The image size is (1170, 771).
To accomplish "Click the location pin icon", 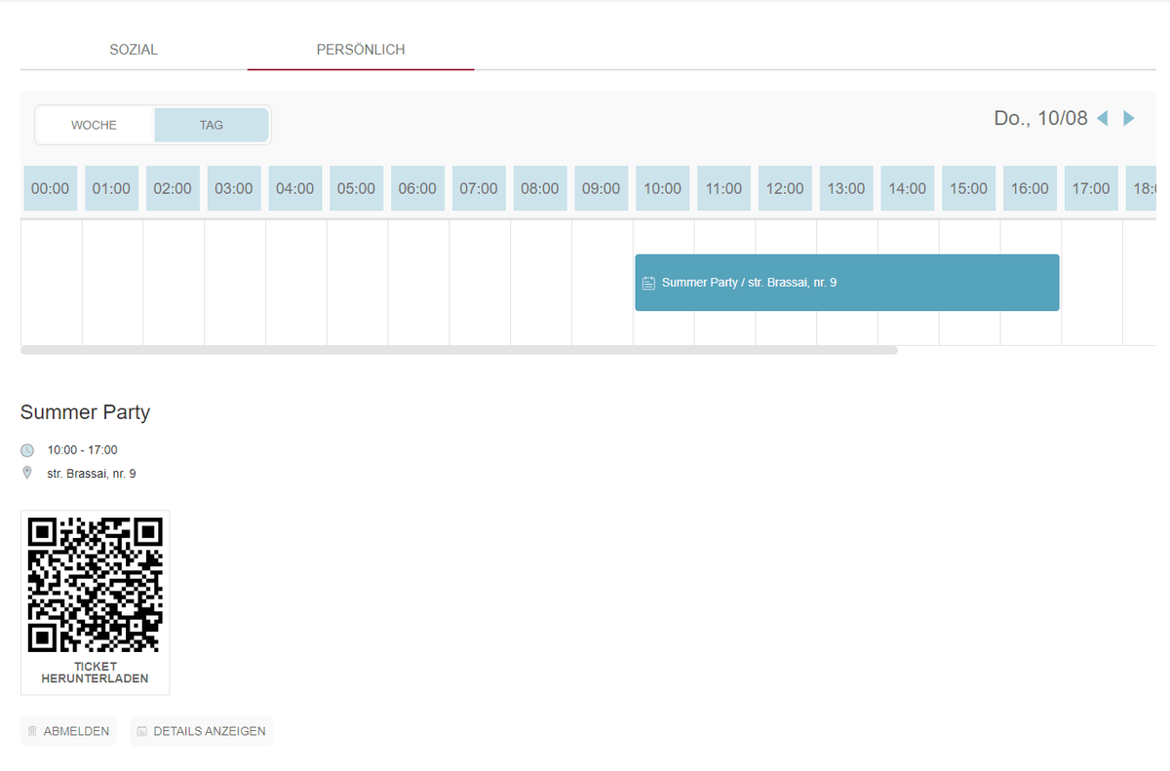I will (27, 473).
